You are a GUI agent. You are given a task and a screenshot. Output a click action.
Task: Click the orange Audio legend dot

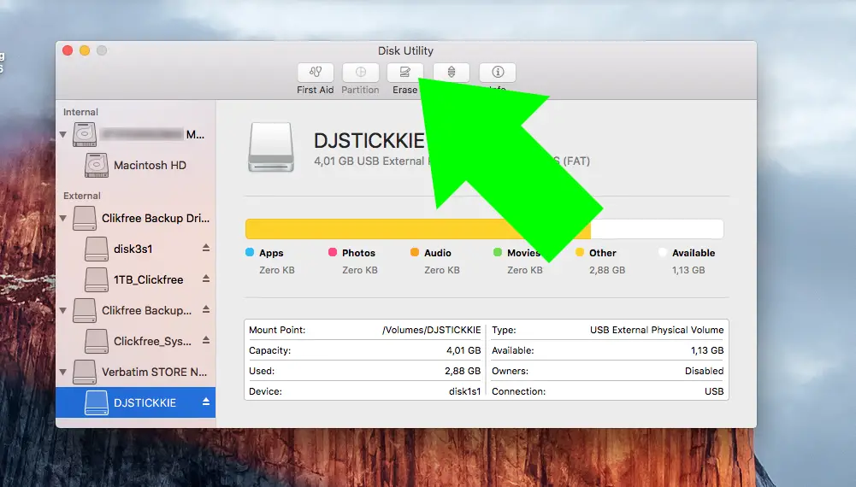[x=415, y=252]
